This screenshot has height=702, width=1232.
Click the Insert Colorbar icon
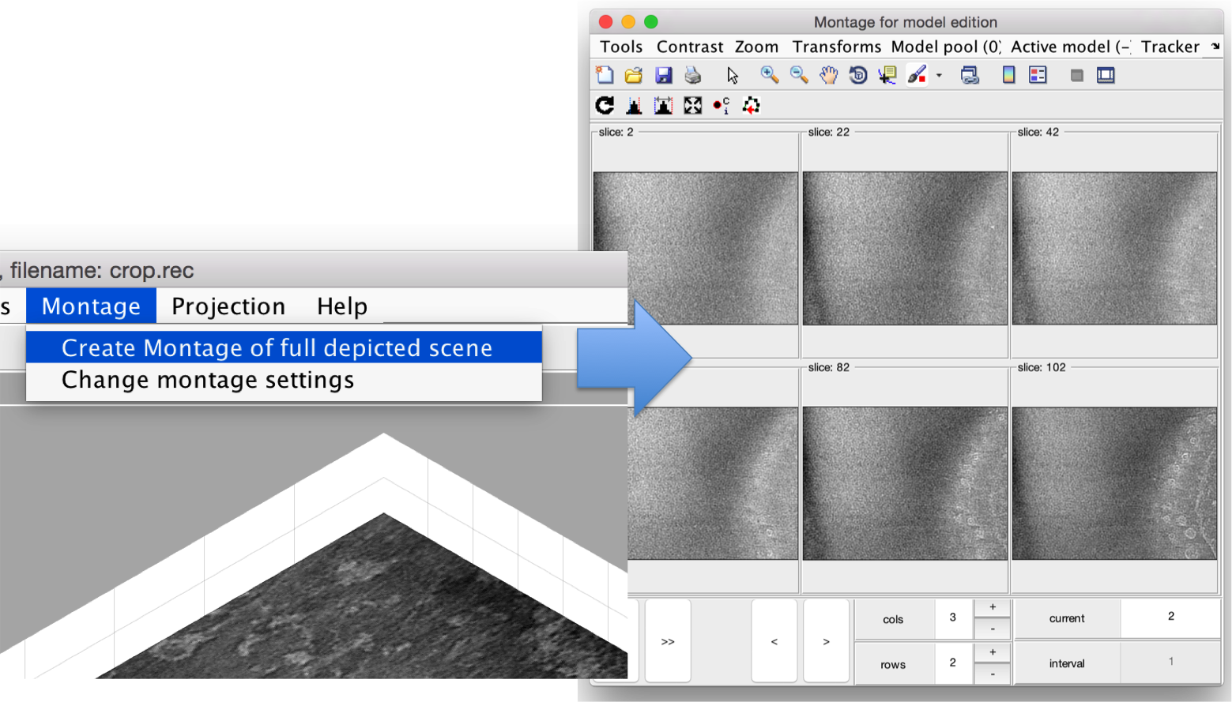click(x=1008, y=75)
